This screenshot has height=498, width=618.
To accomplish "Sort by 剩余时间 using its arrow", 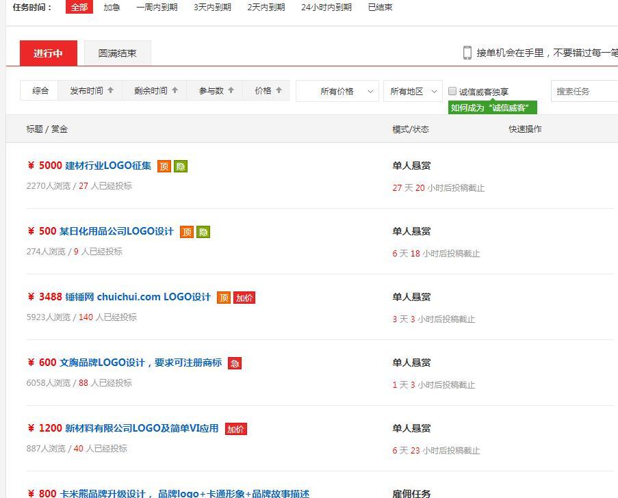I will [x=175, y=90].
